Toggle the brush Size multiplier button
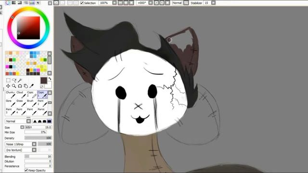Image resolution: width=308 pixels, height=173 pixels. point(22,127)
